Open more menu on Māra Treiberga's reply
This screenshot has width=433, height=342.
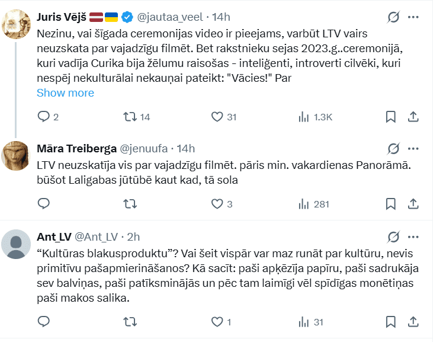point(414,148)
